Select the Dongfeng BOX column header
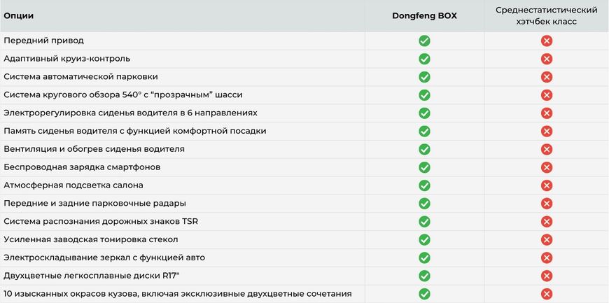This screenshot has width=609, height=303. 424,15
